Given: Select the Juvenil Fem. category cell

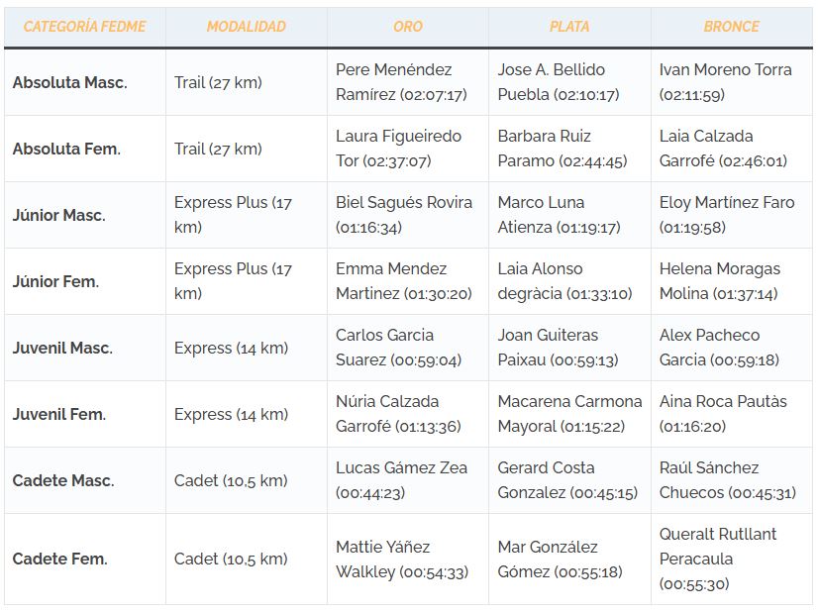Looking at the screenshot, I should 59,414.
